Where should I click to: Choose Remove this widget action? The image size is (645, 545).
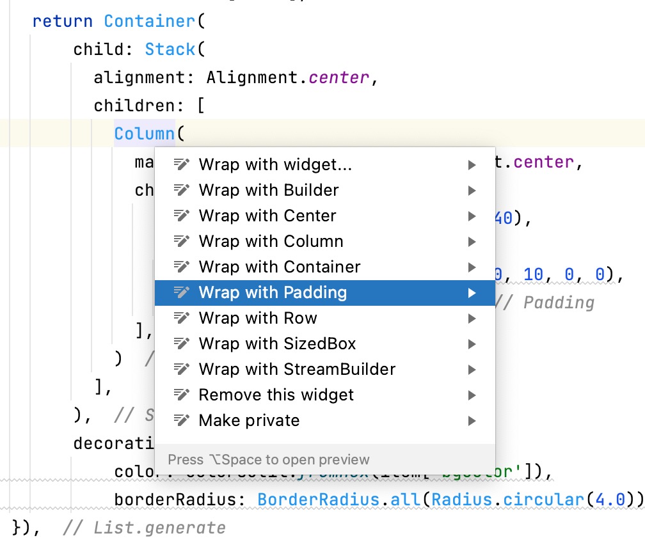[276, 395]
